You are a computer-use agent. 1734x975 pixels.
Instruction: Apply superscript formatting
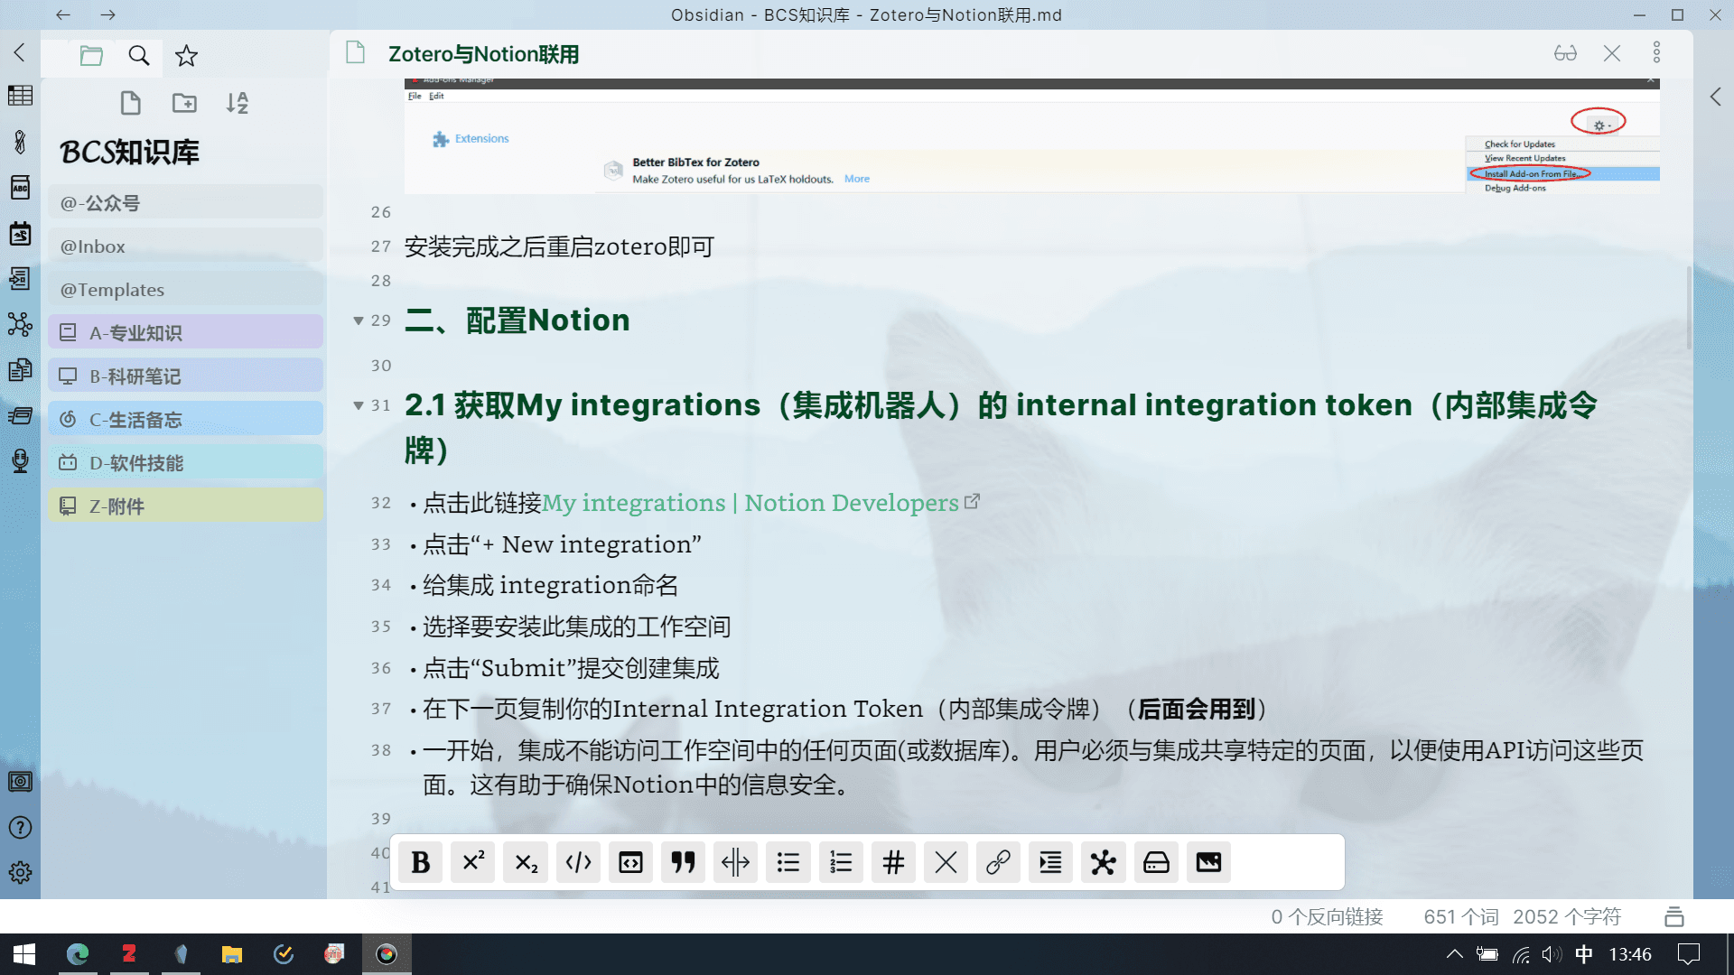coord(473,862)
